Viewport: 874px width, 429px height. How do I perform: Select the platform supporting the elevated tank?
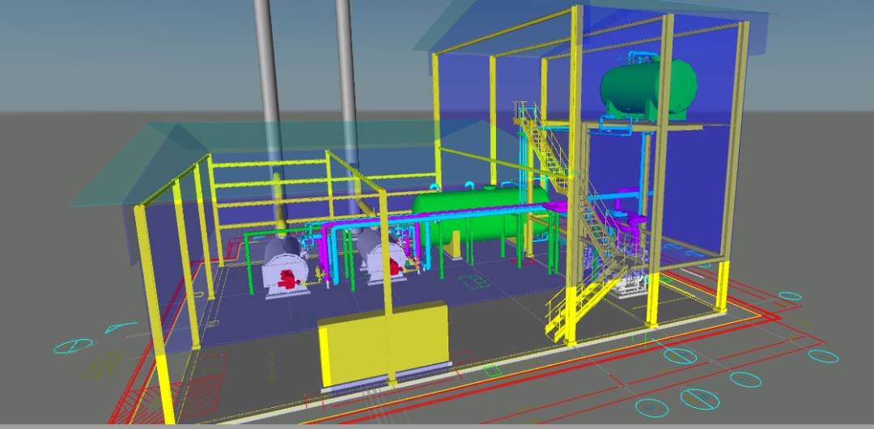(631, 125)
